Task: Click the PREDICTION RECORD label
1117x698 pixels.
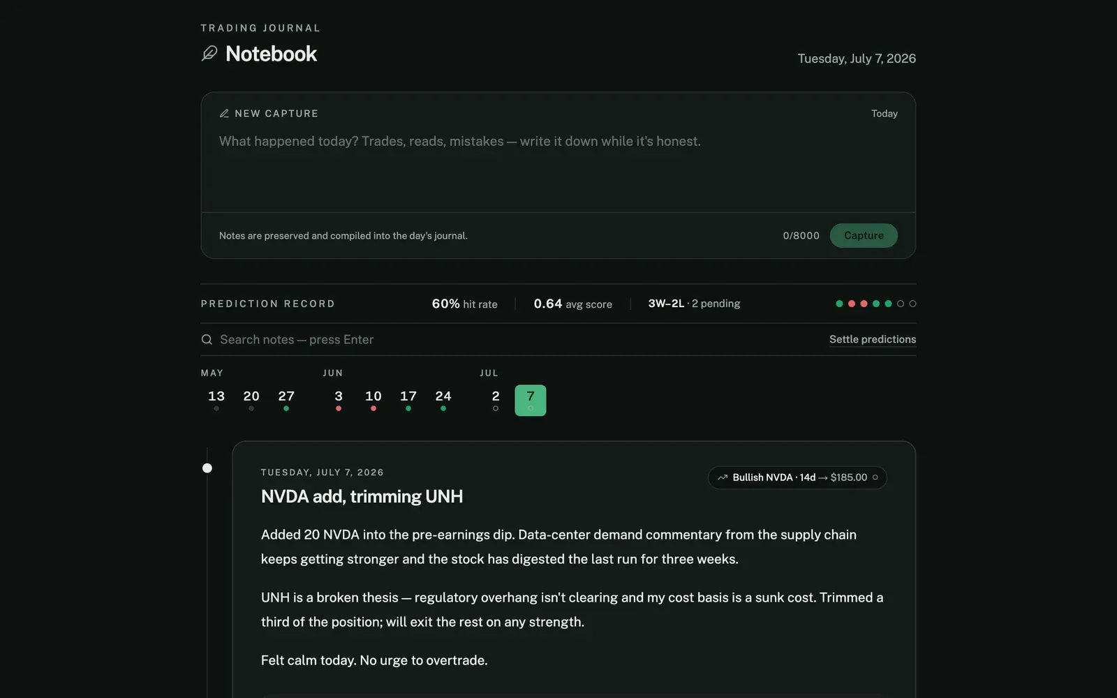Action: (268, 304)
